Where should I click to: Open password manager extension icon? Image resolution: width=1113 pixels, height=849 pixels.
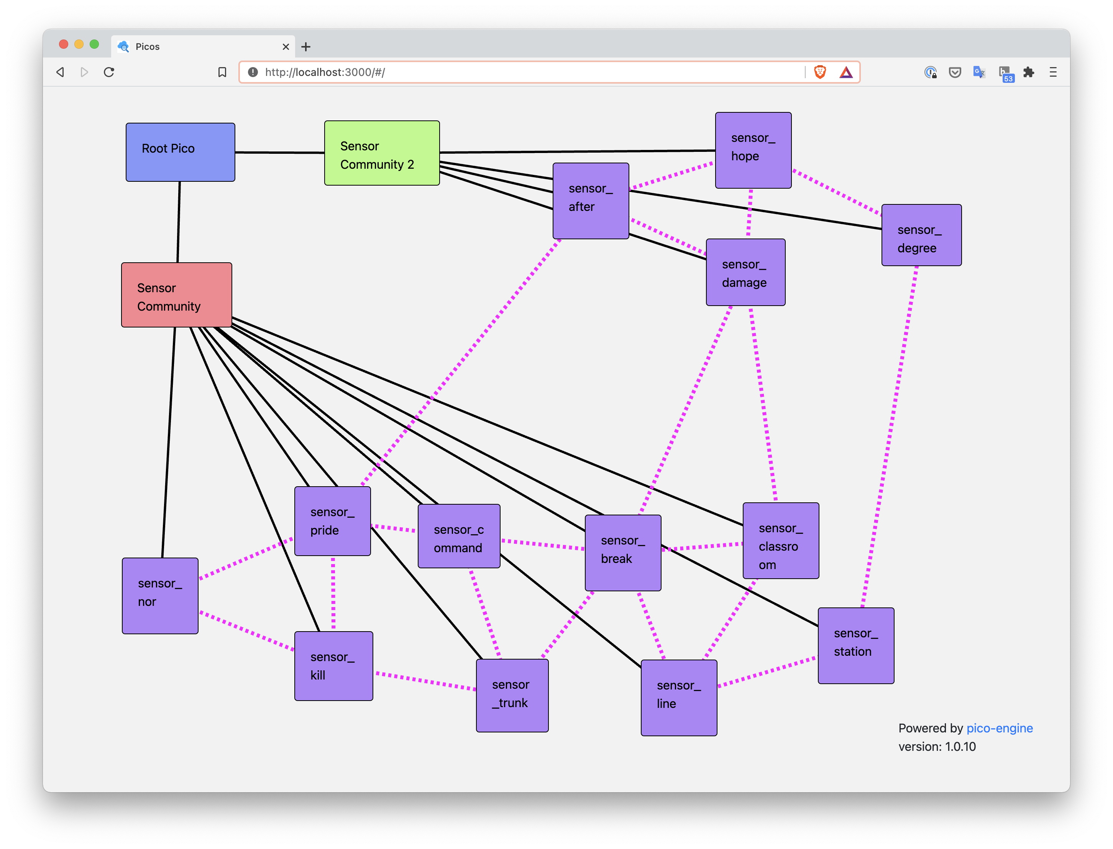[931, 72]
